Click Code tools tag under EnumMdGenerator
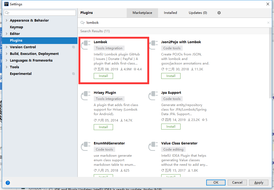Screen dimensions: 274x190 click(x=104, y=149)
